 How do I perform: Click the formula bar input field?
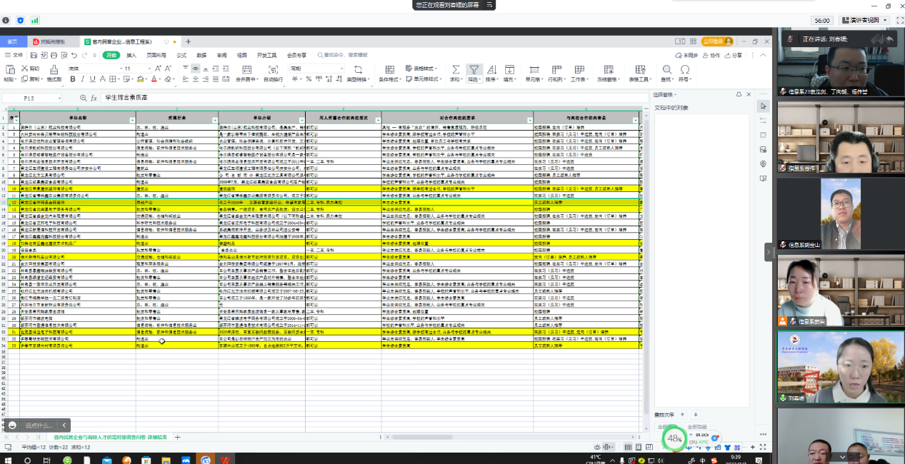[357, 98]
